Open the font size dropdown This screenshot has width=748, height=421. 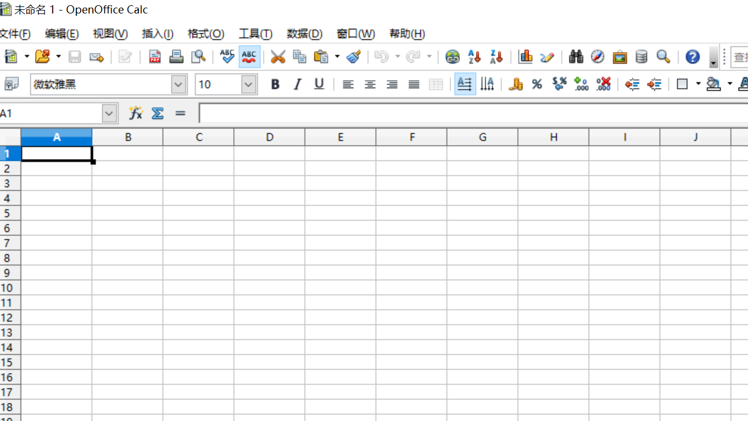pyautogui.click(x=248, y=84)
